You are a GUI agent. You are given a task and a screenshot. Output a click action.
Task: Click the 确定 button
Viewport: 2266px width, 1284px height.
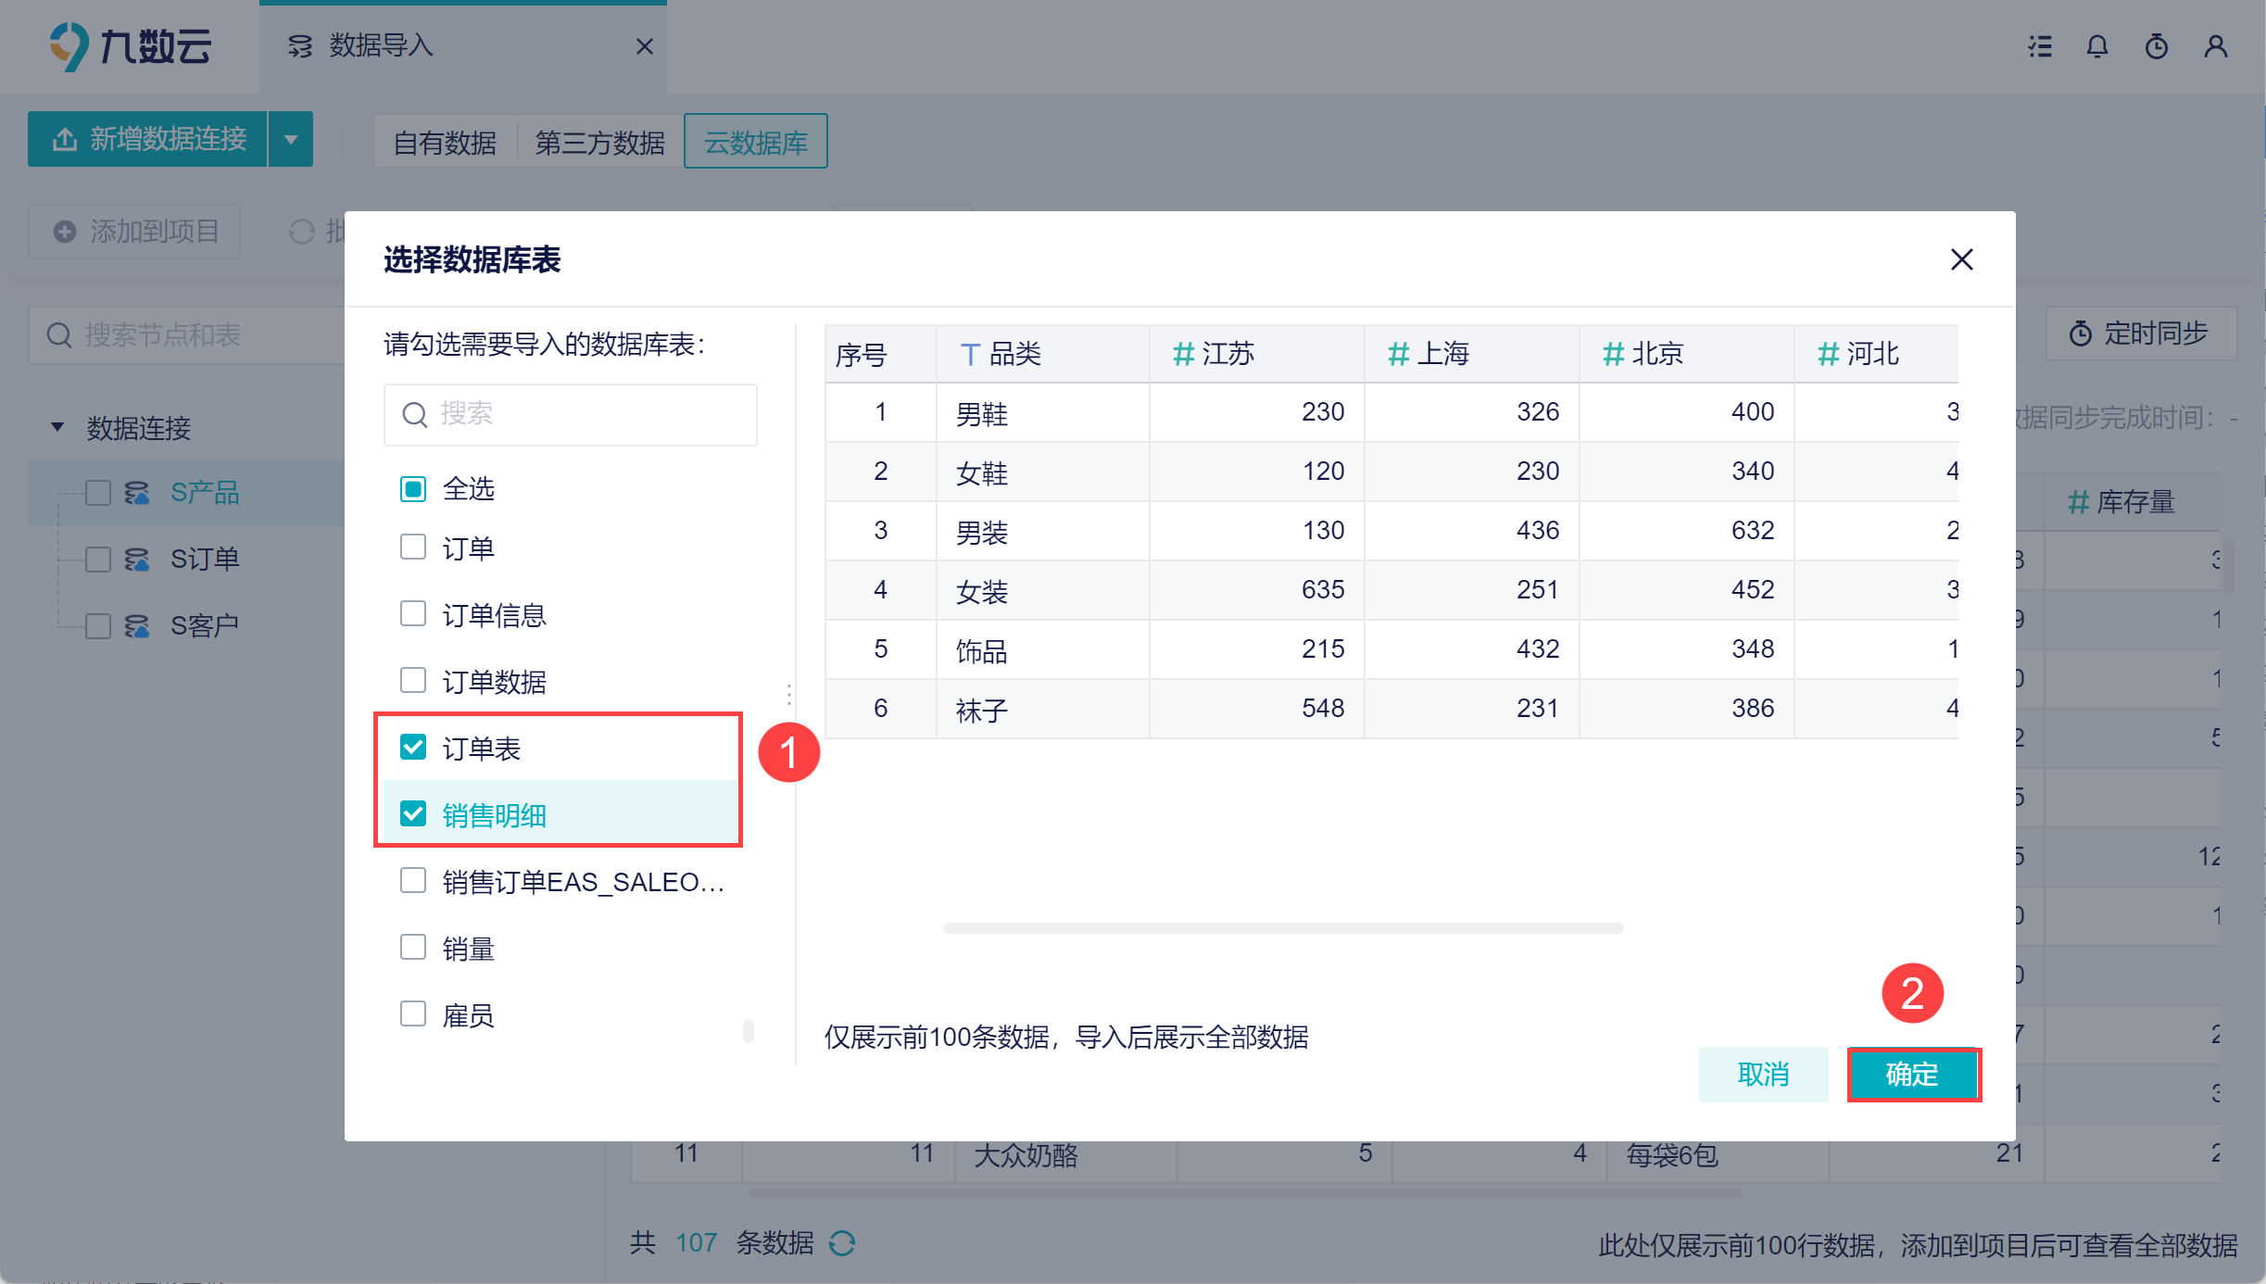1912,1075
